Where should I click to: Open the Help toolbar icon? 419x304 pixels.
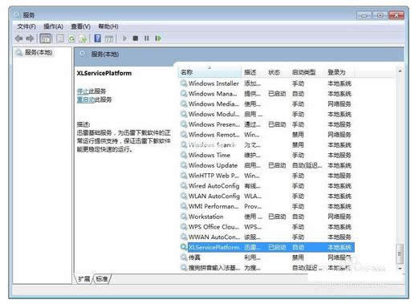point(98,39)
